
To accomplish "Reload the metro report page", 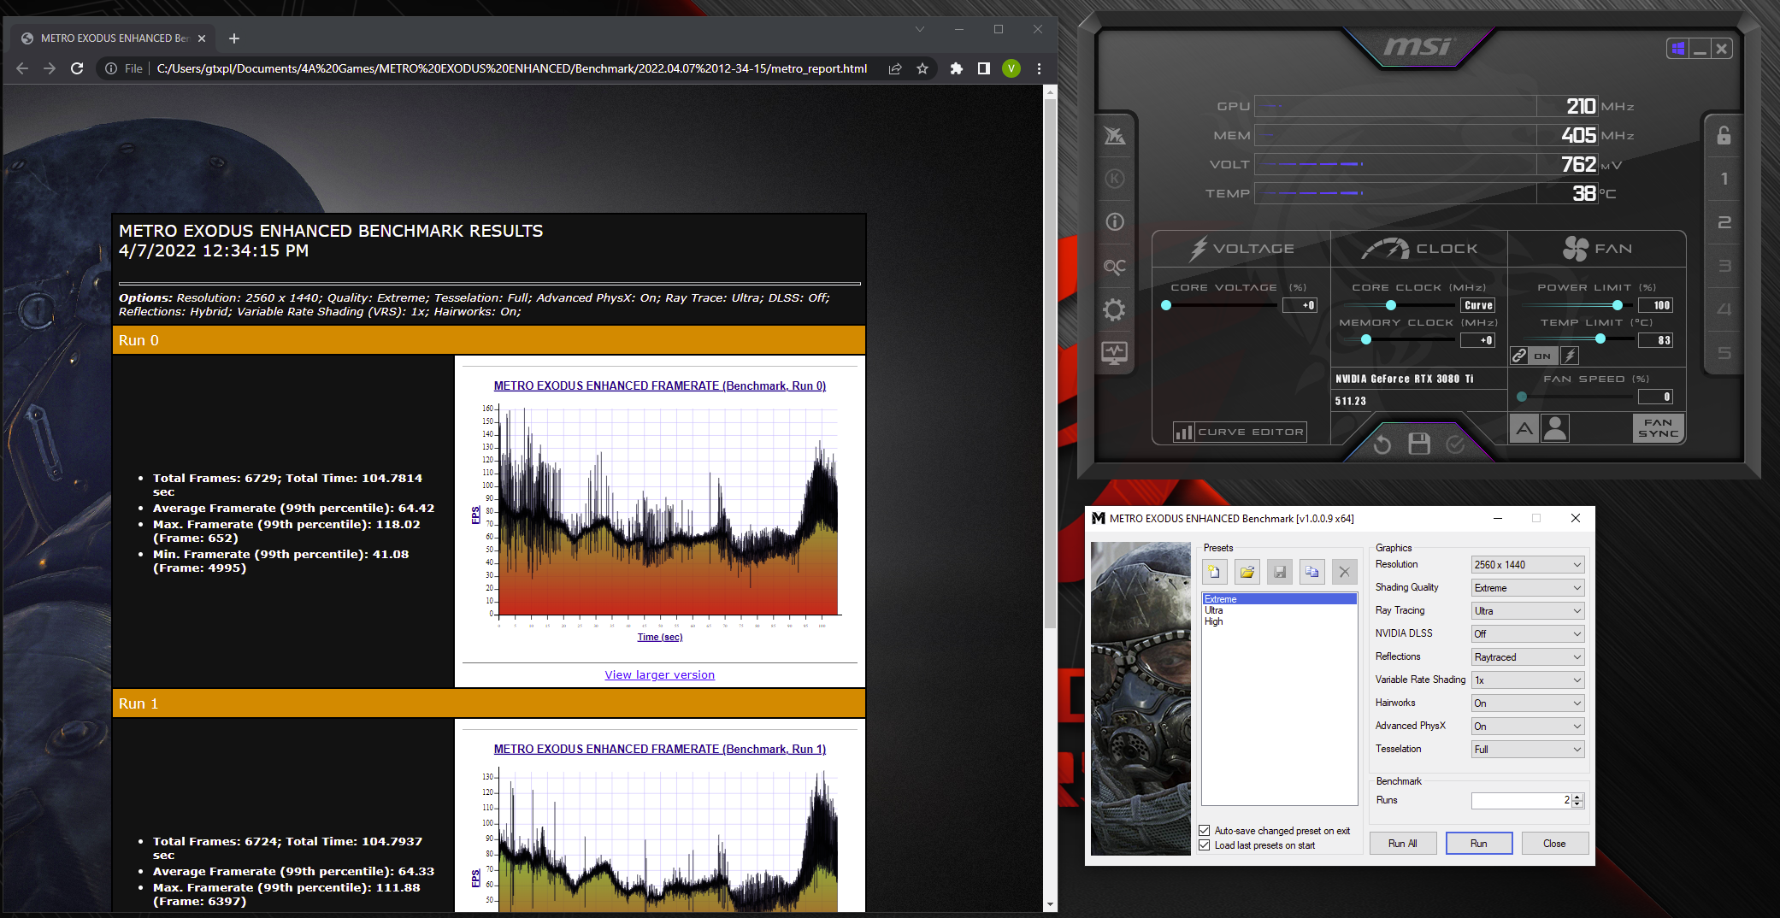I will (77, 68).
